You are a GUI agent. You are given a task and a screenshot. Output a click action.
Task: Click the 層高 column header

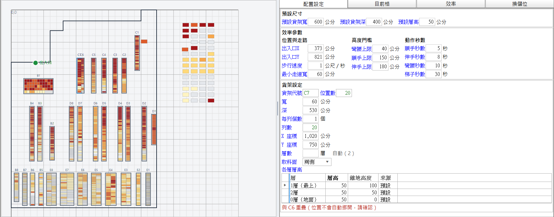tap(337, 178)
